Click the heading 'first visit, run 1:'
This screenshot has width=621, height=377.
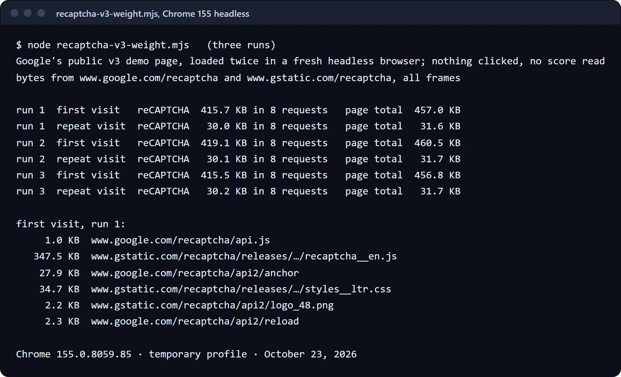[71, 224]
